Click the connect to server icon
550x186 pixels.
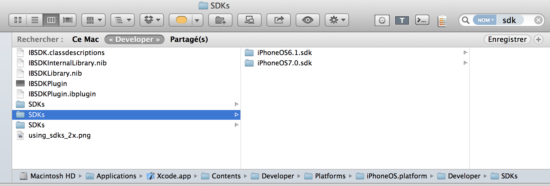point(250,20)
